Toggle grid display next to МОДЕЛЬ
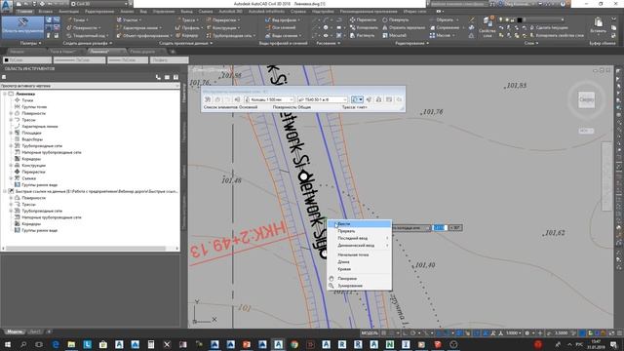The image size is (624, 351). coord(384,332)
